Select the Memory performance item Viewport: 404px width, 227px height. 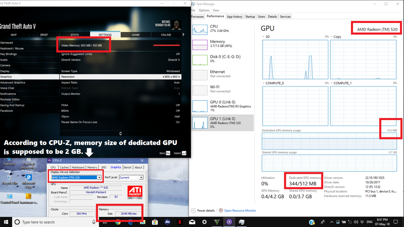point(222,44)
